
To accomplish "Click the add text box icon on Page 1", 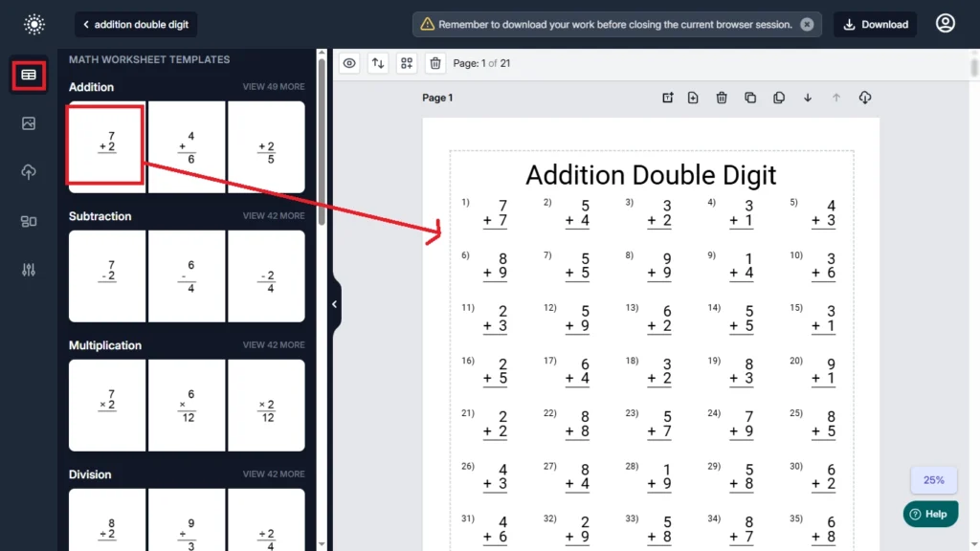I will click(x=667, y=98).
